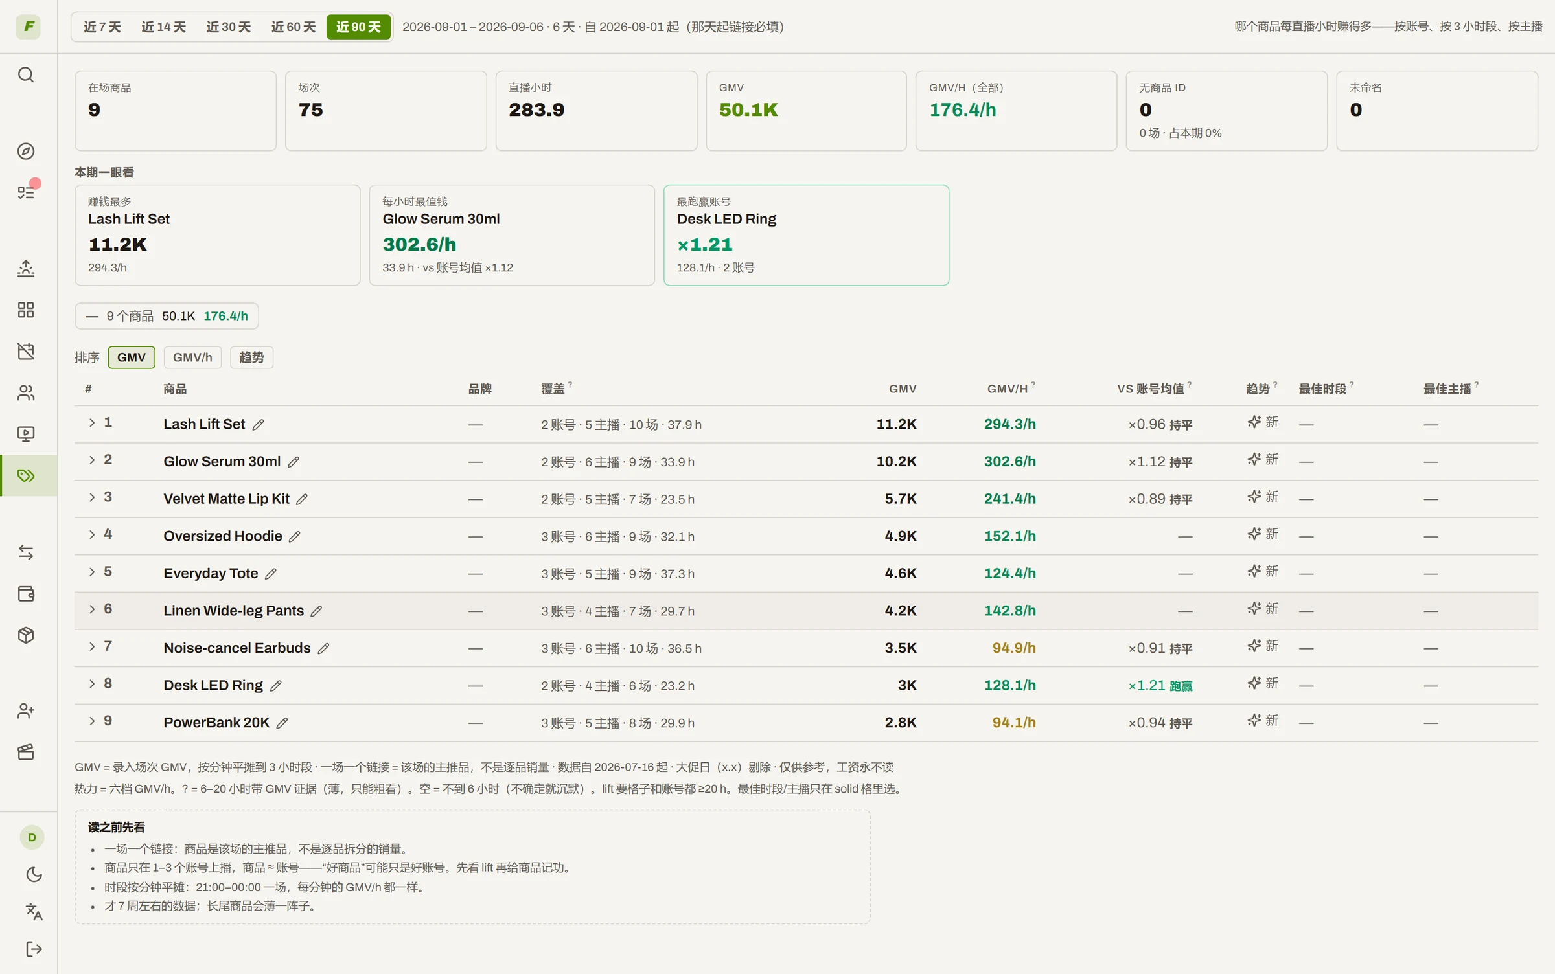Show help for VS 账号均值 column header

(x=1190, y=385)
